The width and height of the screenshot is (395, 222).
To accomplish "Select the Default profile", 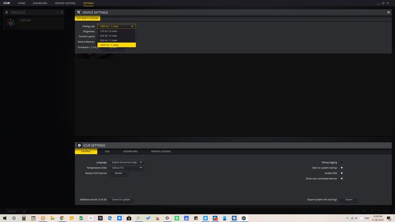I will [34, 23].
